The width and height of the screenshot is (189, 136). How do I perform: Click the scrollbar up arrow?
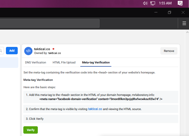tap(187, 32)
